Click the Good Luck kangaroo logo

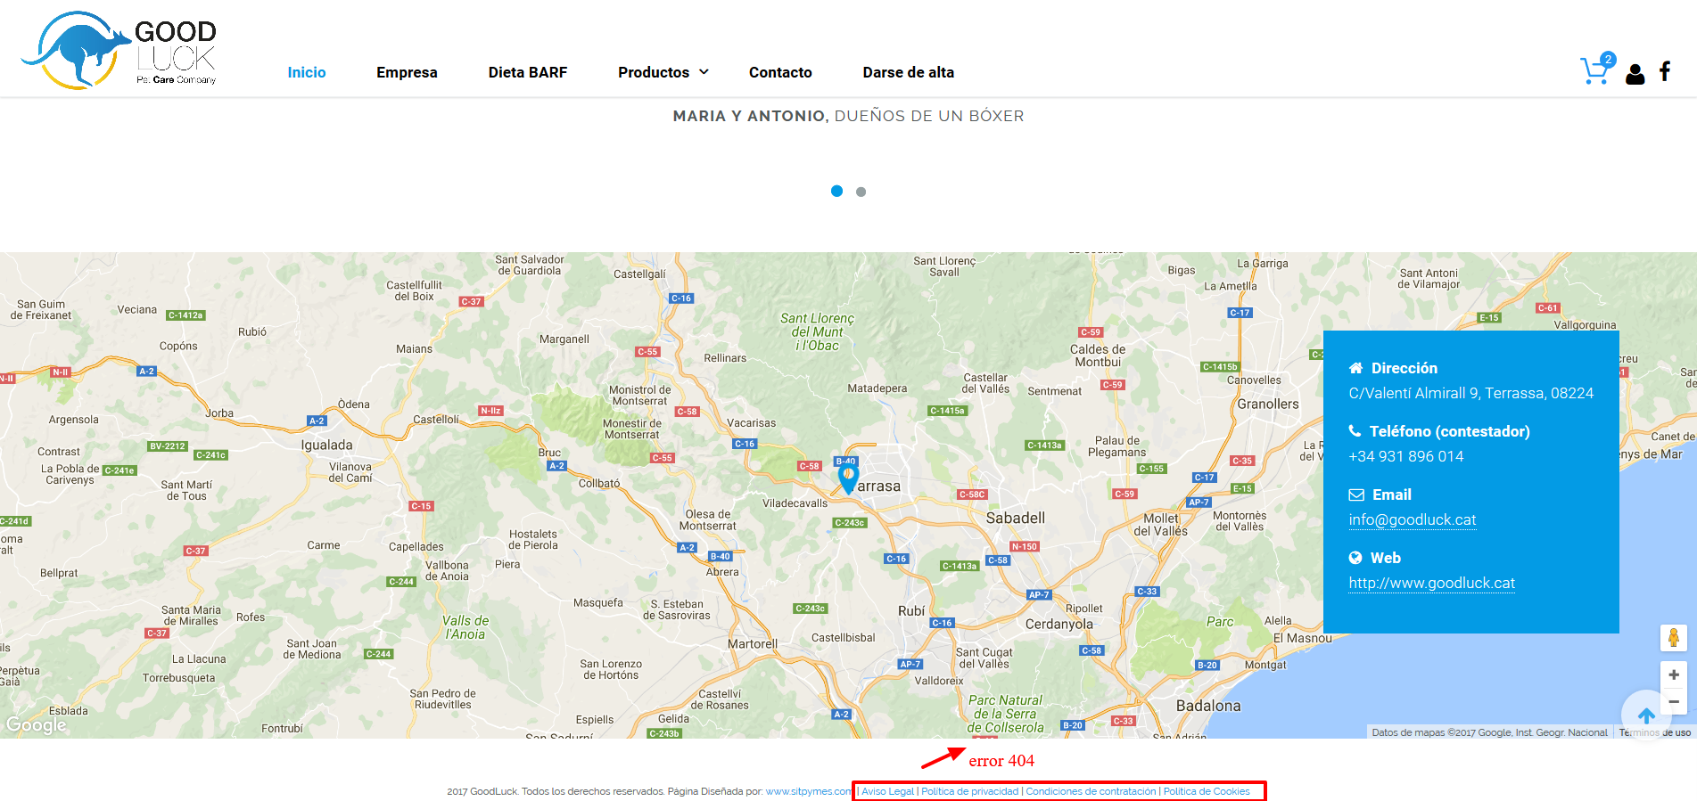point(119,50)
